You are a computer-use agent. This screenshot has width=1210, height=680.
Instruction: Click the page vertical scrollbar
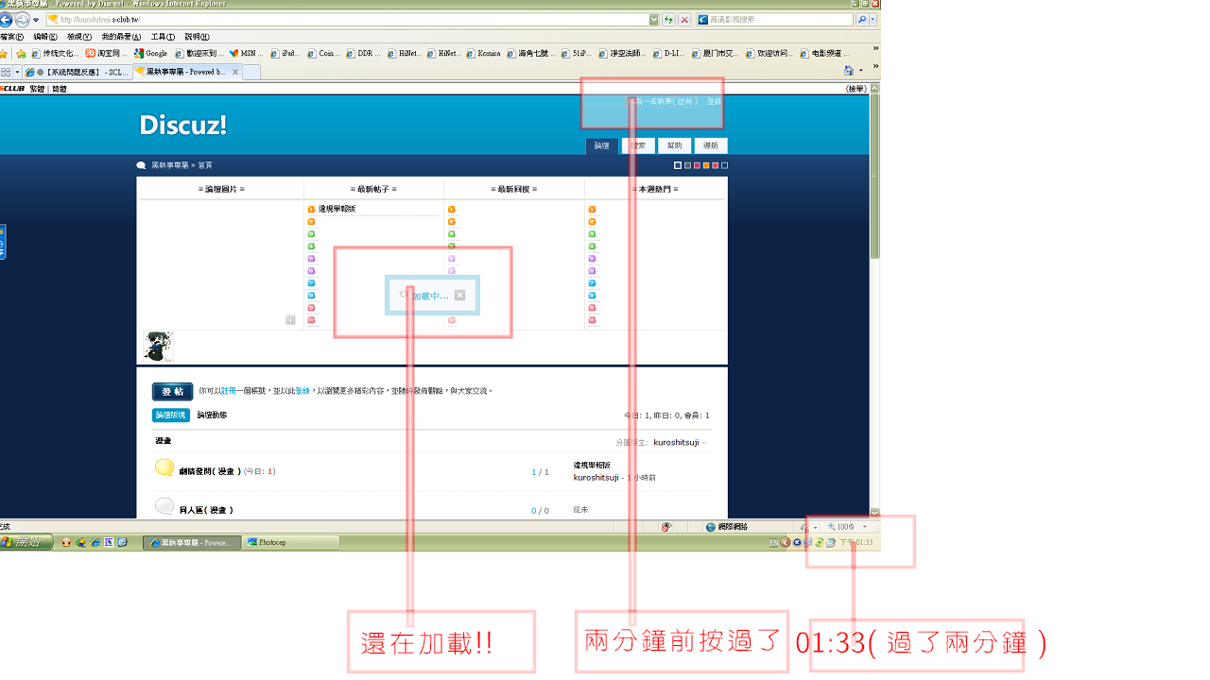point(874,300)
